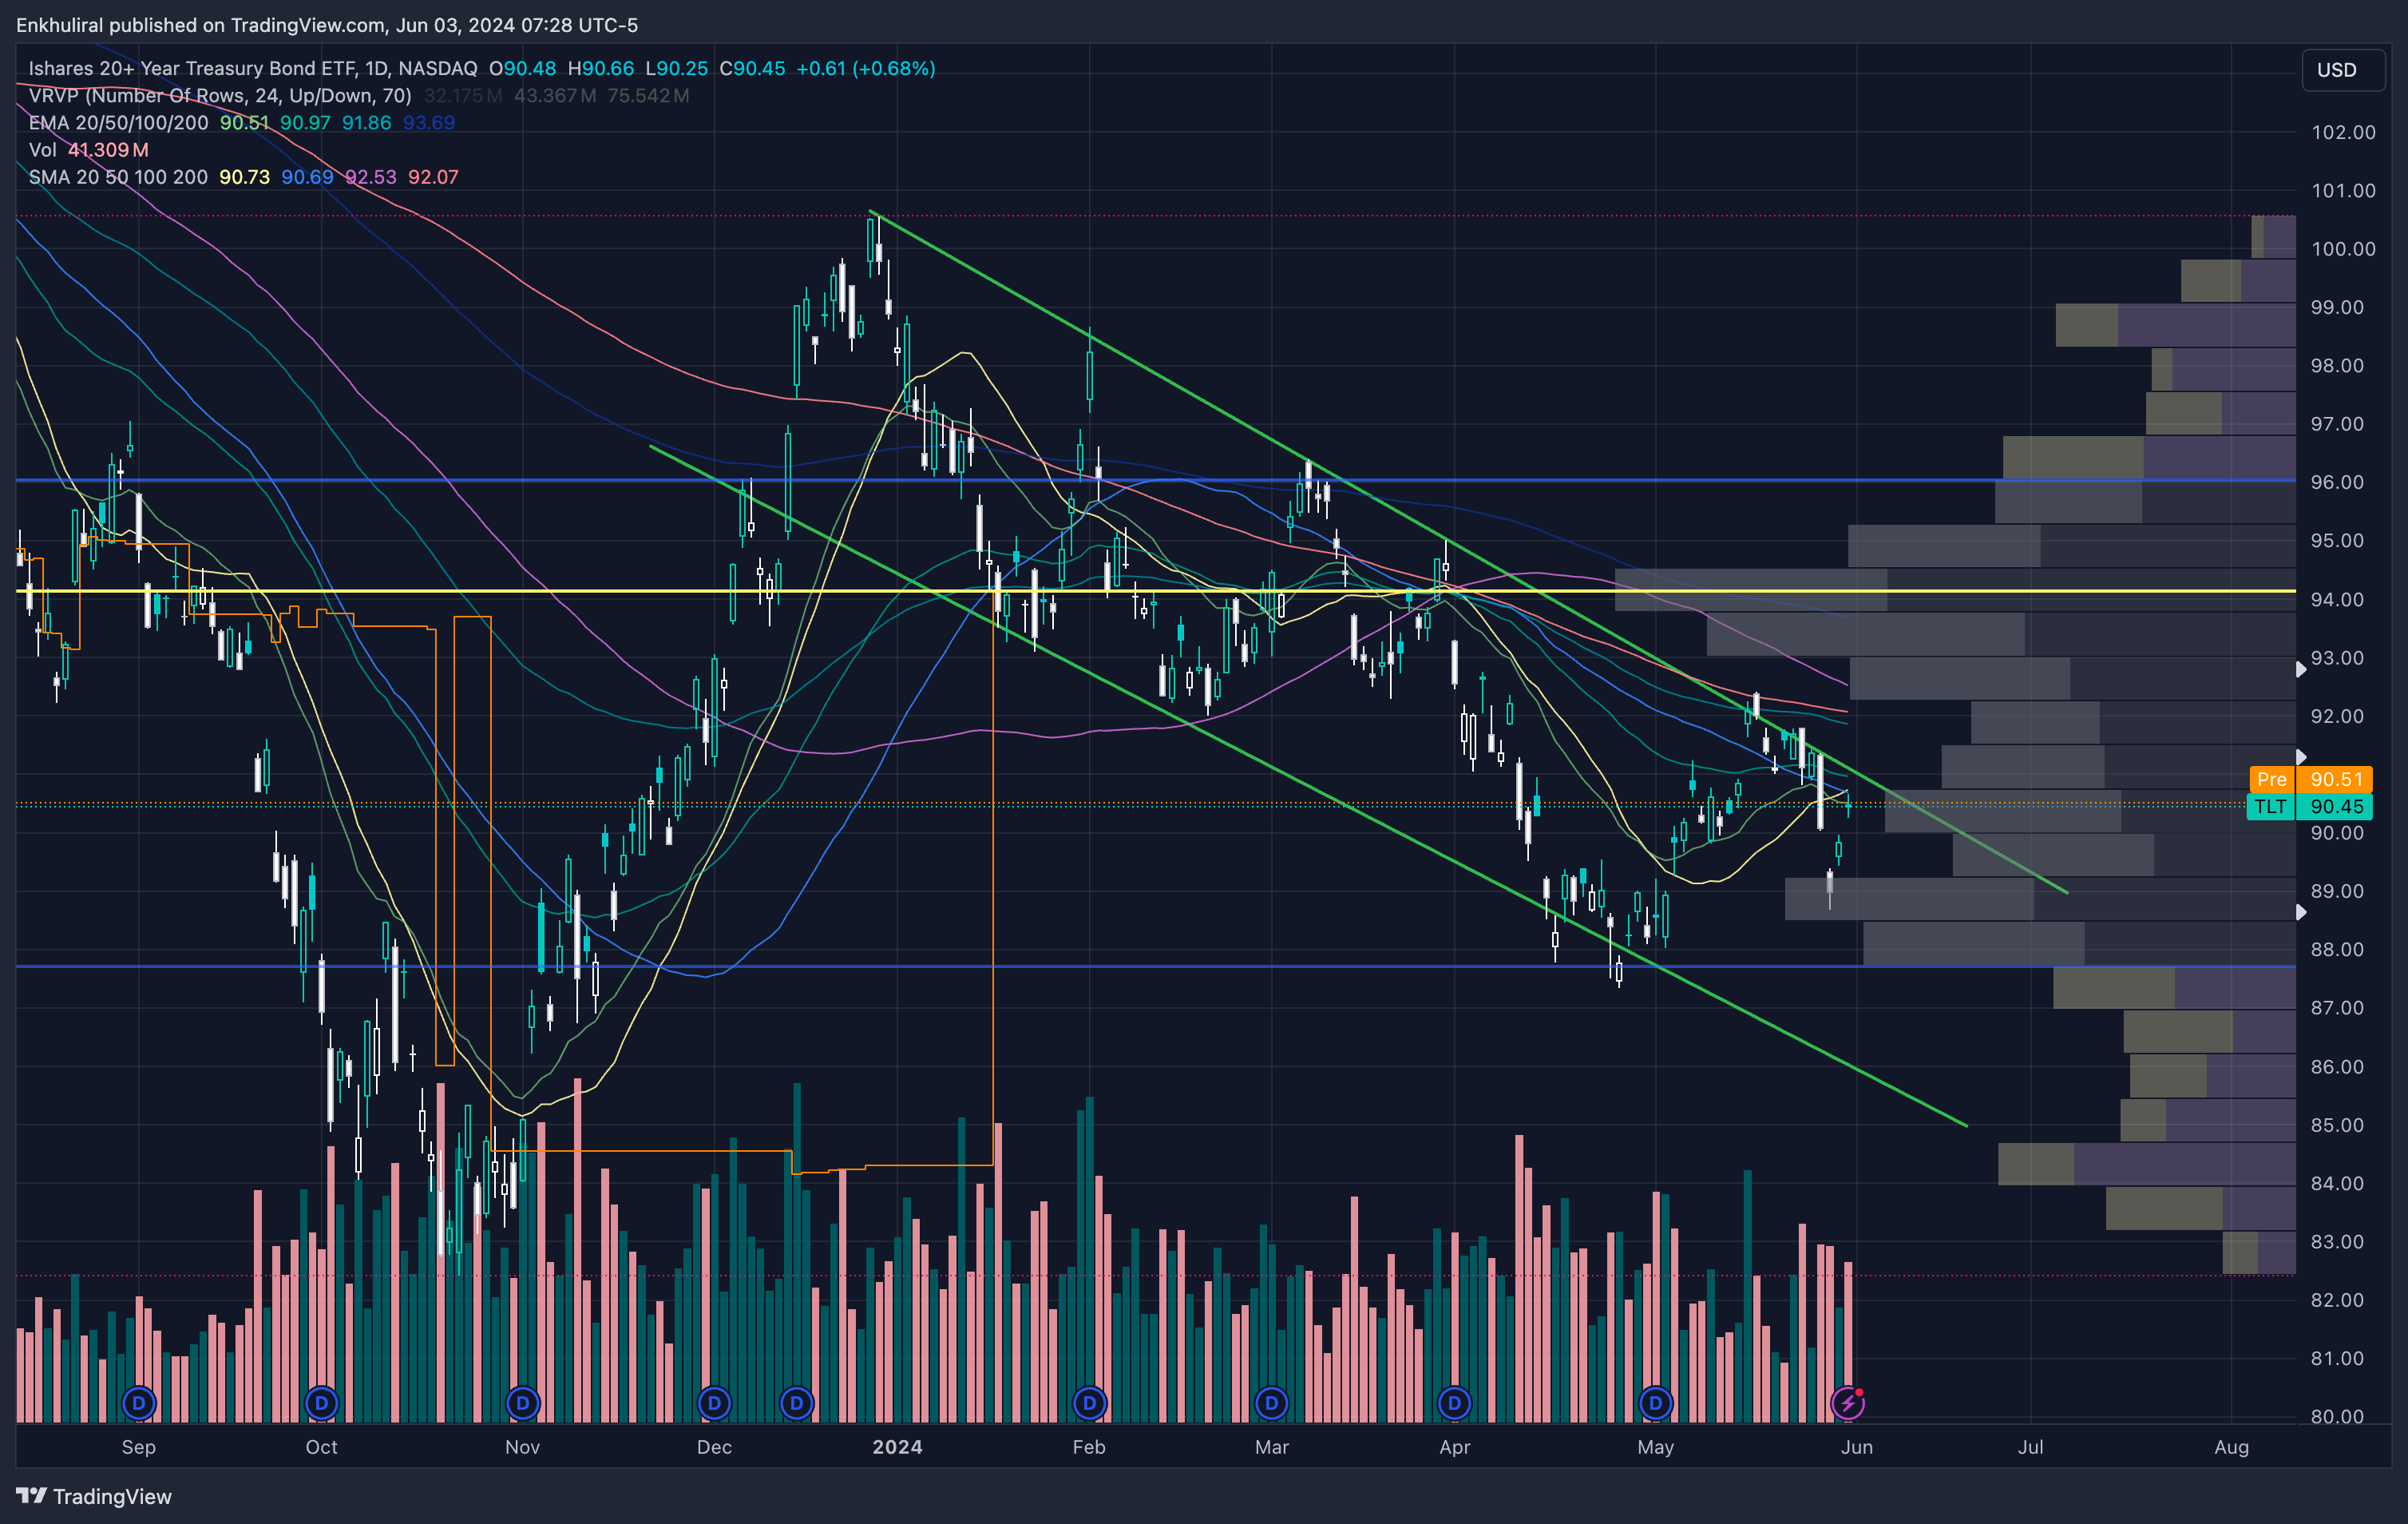2408x1524 pixels.
Task: Click the lightning bolt event icon near Jun
Action: (x=1848, y=1403)
